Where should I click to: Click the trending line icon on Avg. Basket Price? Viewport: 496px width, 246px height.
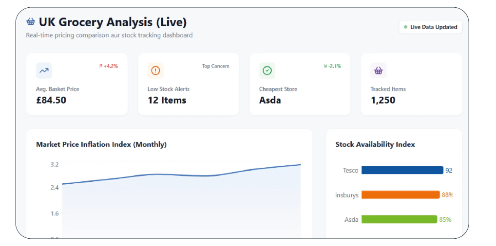click(x=44, y=70)
